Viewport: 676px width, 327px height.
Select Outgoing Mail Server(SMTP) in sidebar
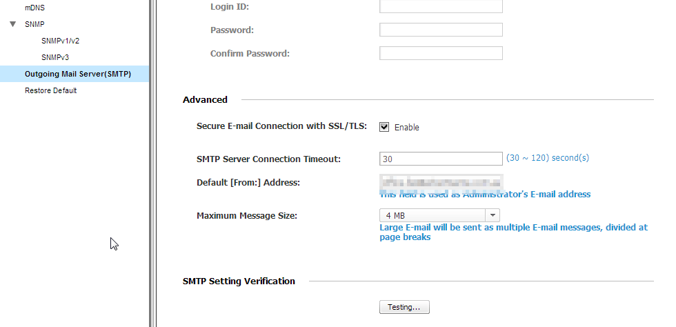77,74
